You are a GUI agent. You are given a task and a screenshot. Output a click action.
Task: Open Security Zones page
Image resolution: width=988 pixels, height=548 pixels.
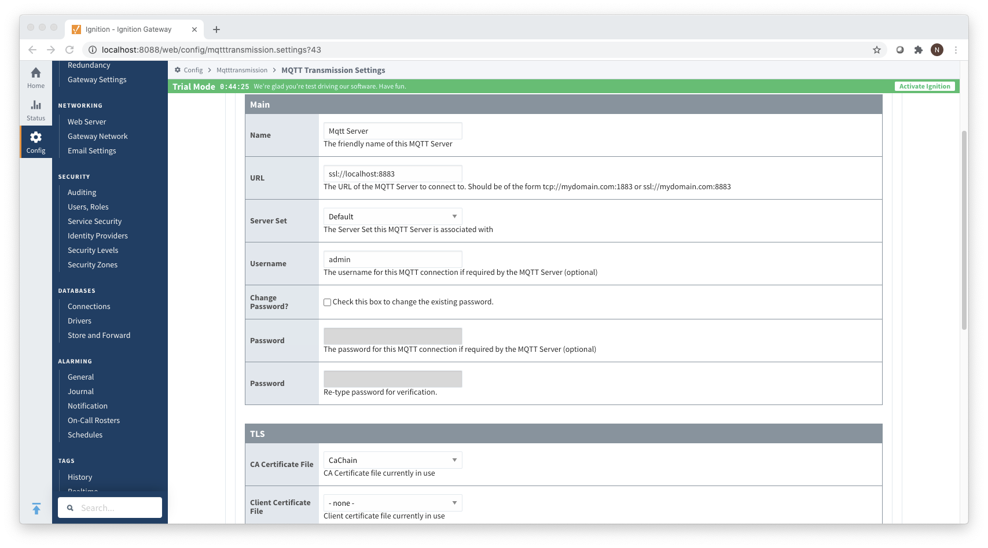pyautogui.click(x=92, y=265)
